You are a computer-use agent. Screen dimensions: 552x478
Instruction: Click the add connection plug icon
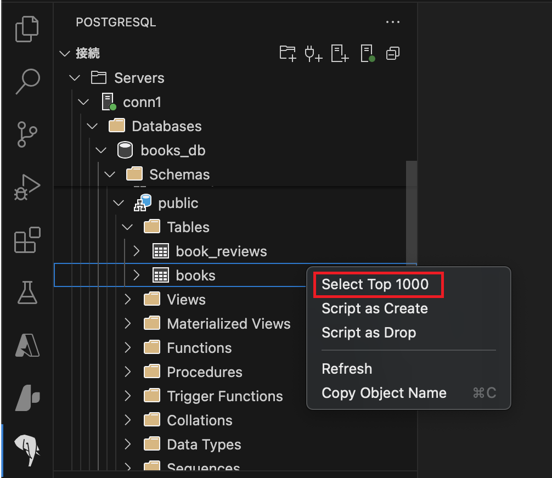(313, 53)
